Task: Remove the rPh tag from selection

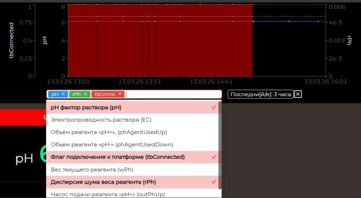Action: coord(85,94)
